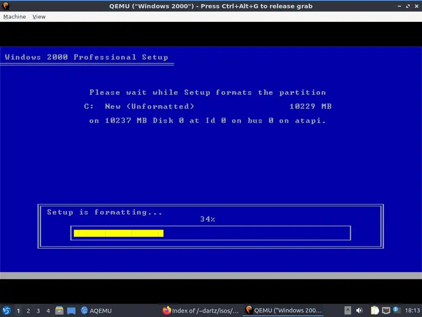Open the volume speaker icon
This screenshot has width=422, height=317.
[359, 310]
